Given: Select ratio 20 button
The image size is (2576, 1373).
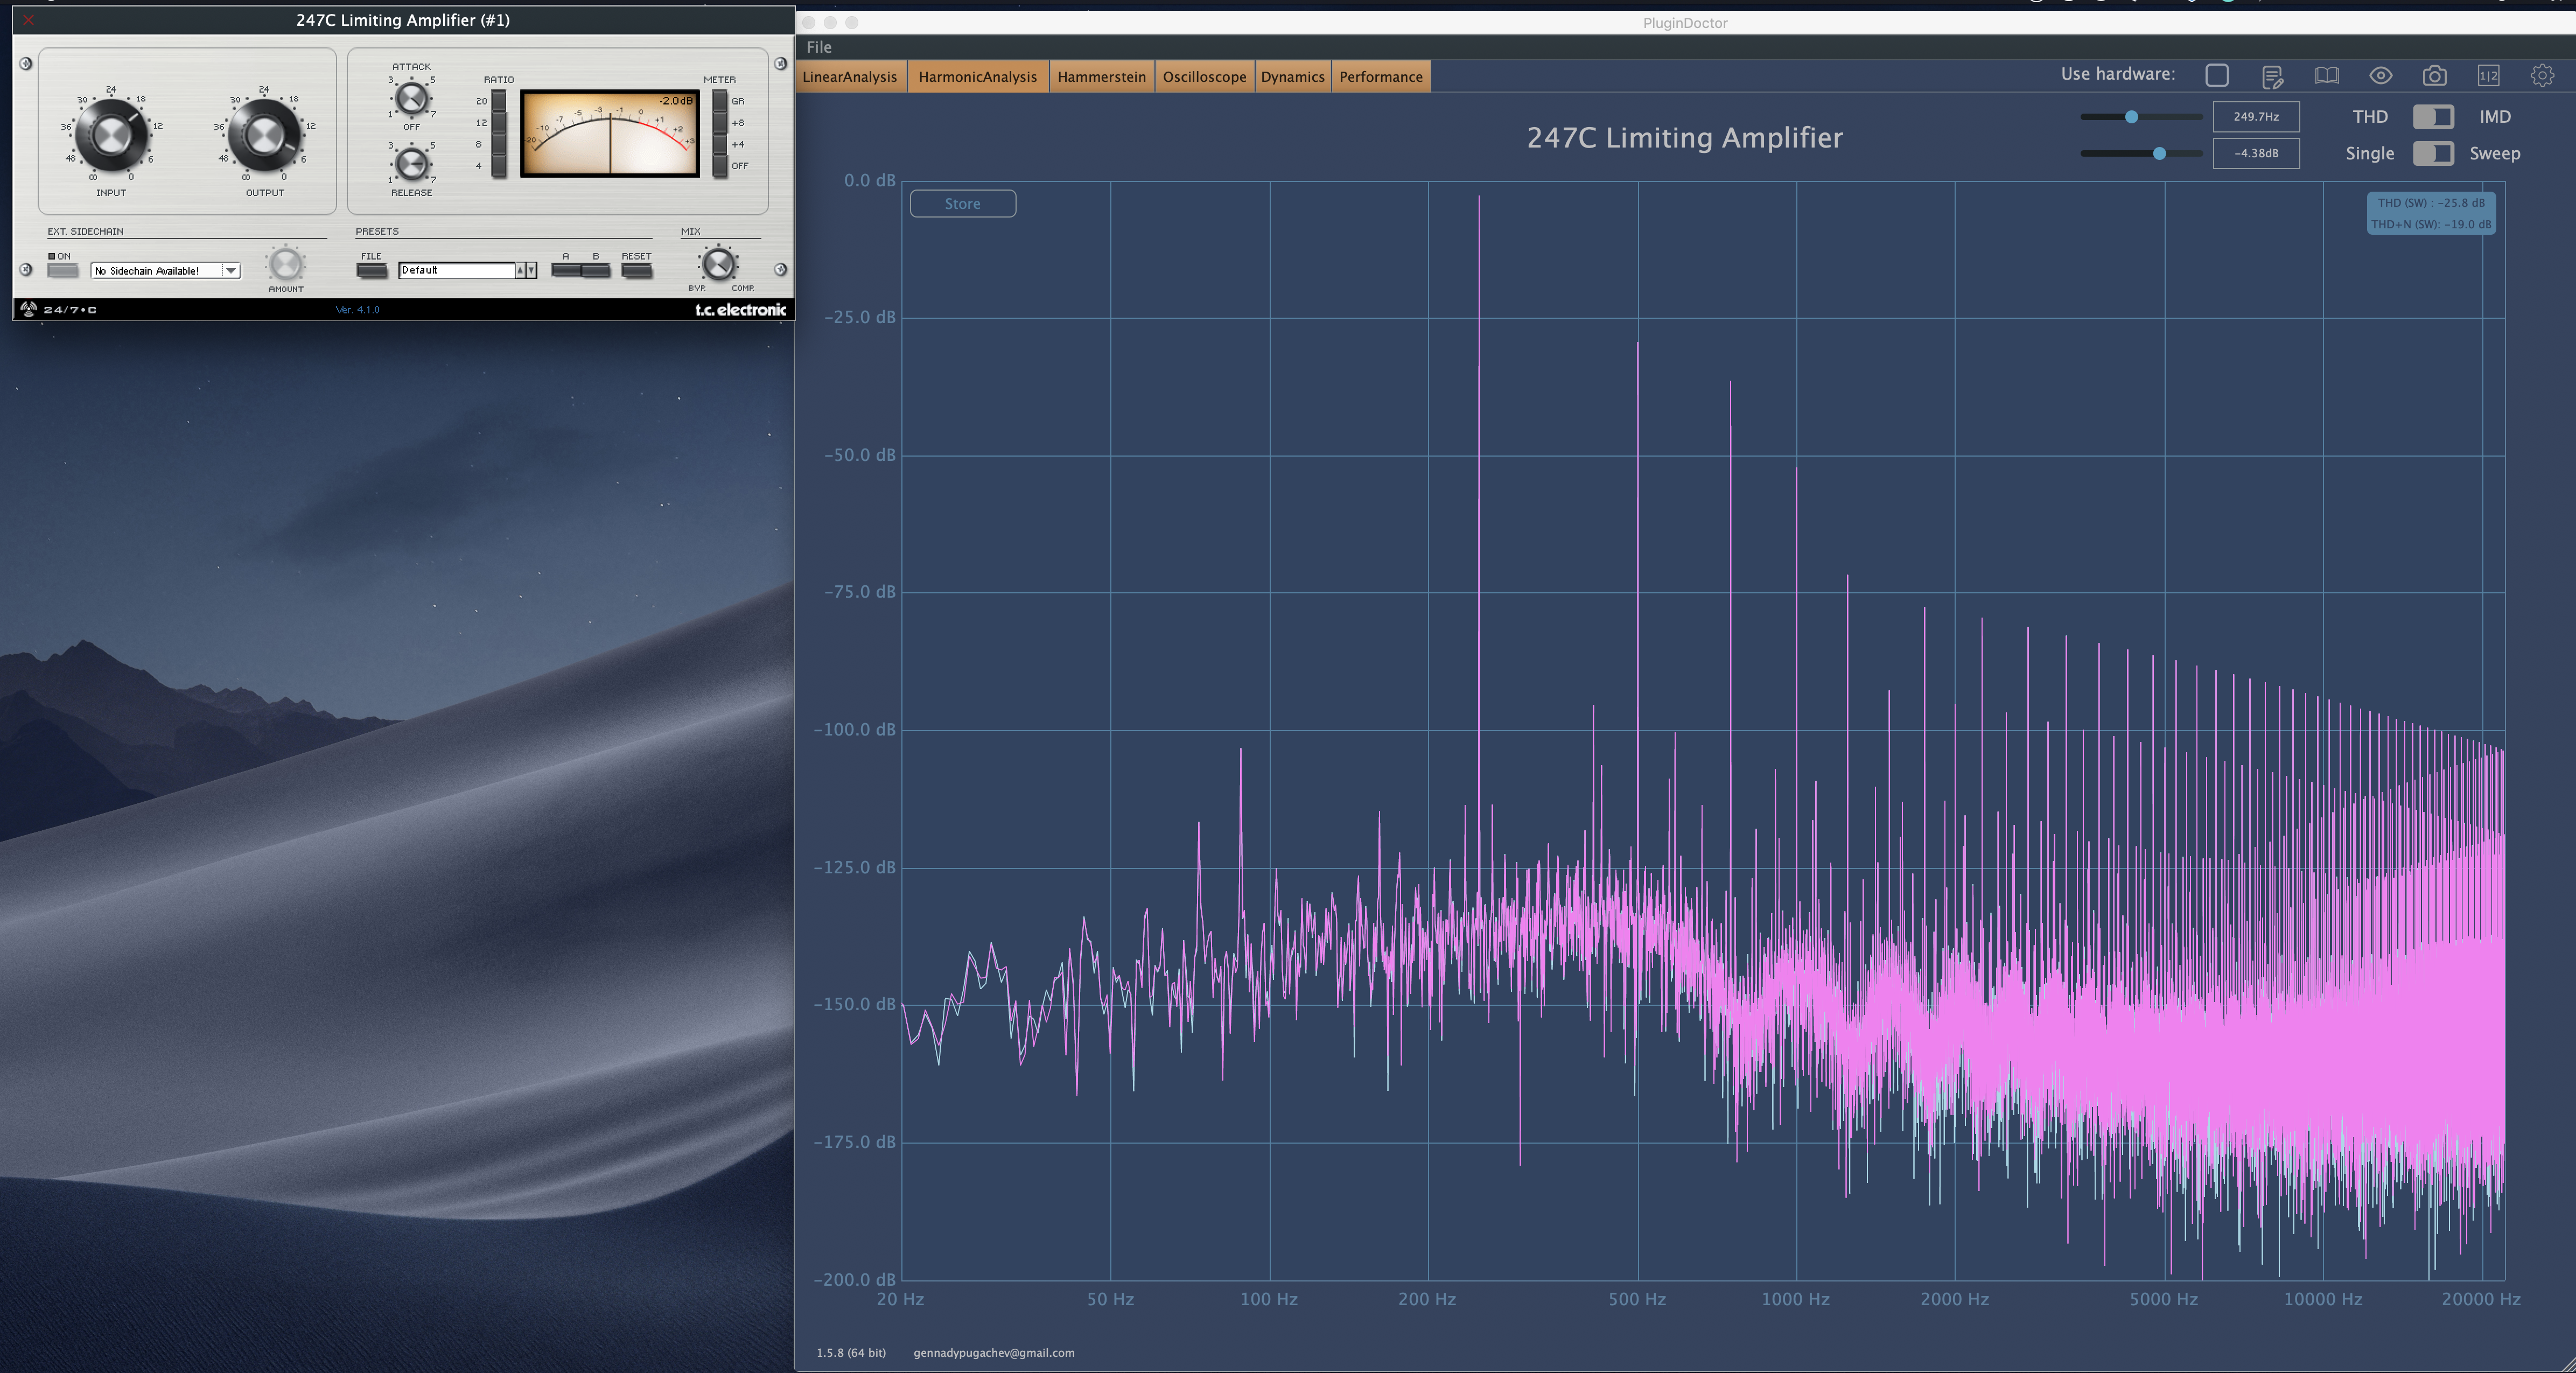Looking at the screenshot, I should 499,101.
